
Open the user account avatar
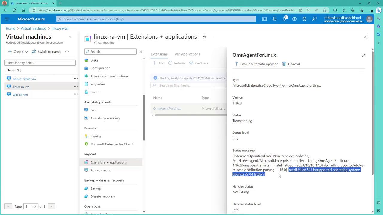point(369,19)
